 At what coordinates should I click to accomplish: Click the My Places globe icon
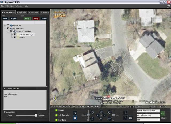11,25
